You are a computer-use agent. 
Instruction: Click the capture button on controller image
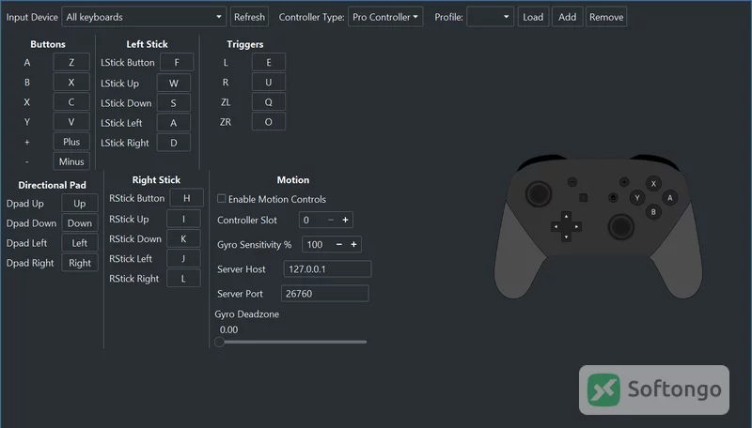pyautogui.click(x=583, y=197)
